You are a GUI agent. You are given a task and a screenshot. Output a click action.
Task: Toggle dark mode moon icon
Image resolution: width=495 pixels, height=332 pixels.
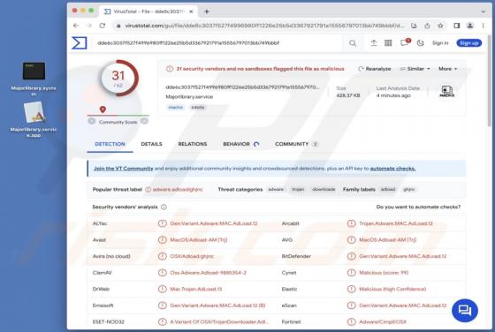[420, 43]
